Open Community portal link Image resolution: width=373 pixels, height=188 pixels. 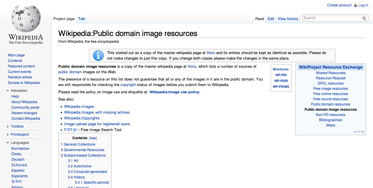25,108
